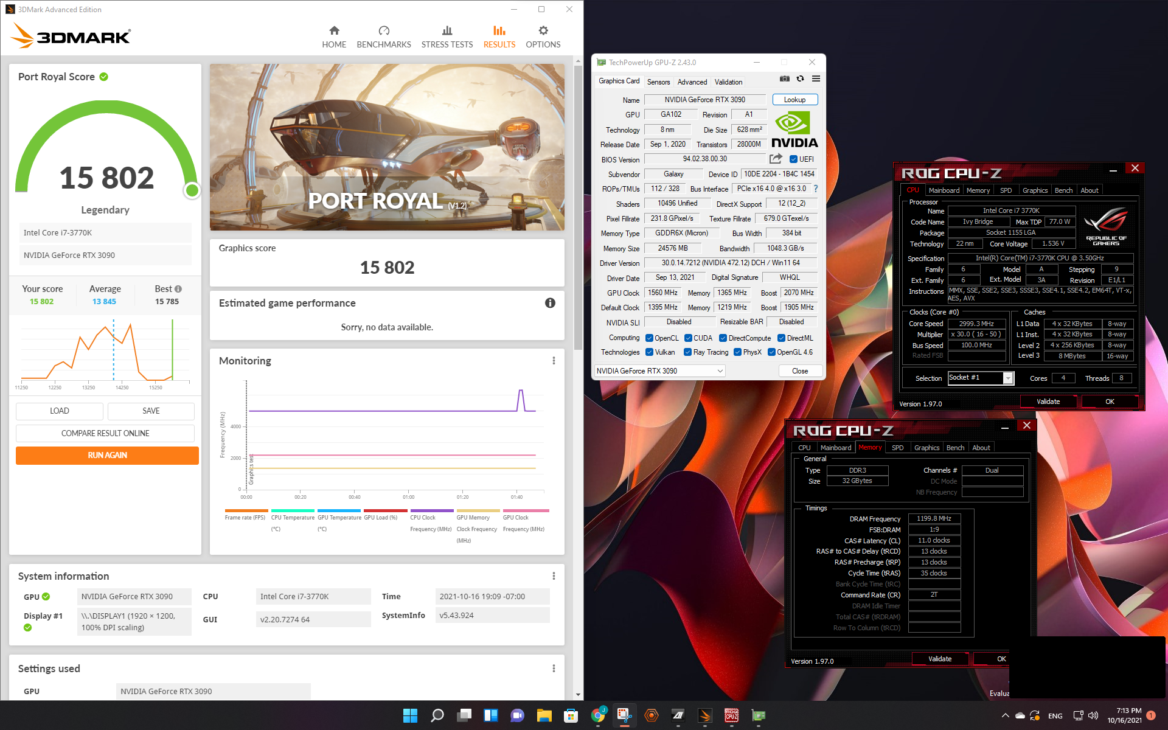Toggle the OpenCL checkbox

click(x=649, y=338)
